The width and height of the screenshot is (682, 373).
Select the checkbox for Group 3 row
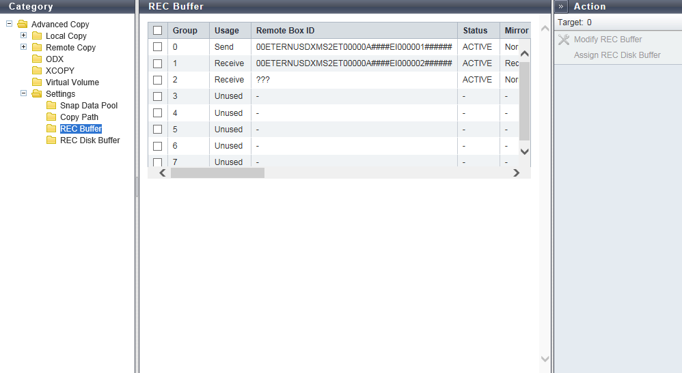[x=158, y=96]
